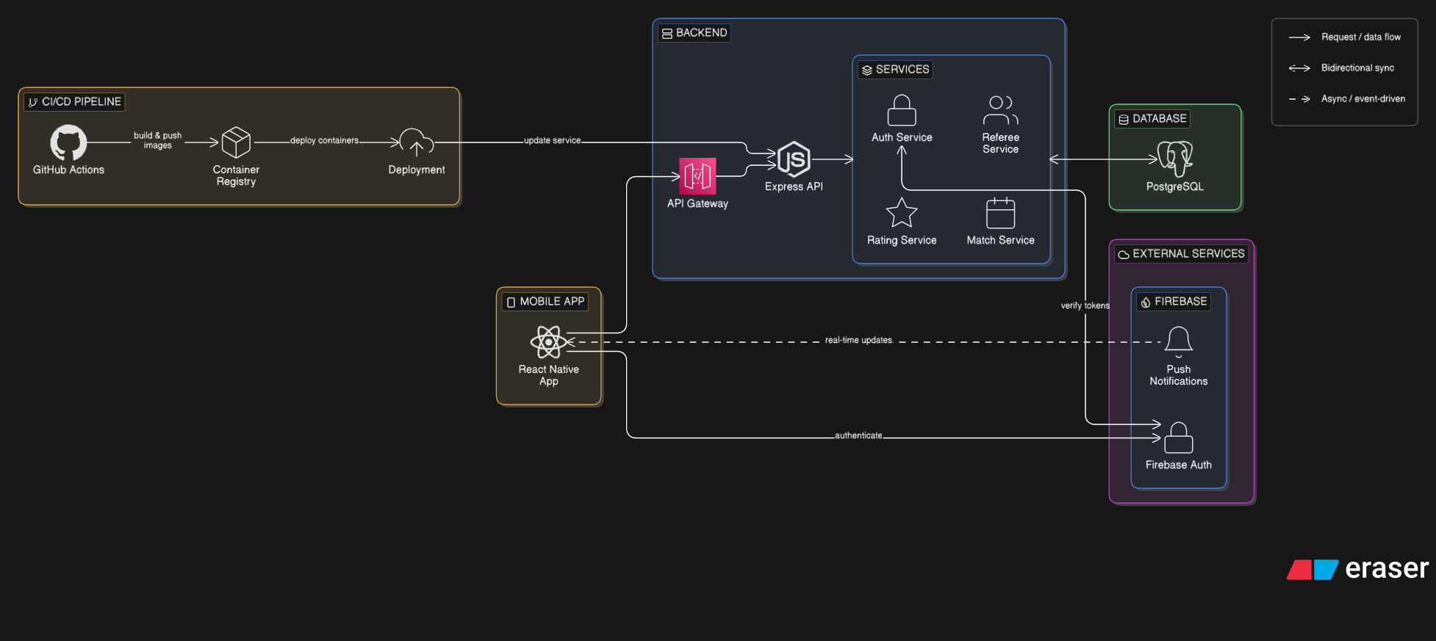1436x641 pixels.
Task: Click the 'eraser' wordmark text
Action: 1387,568
